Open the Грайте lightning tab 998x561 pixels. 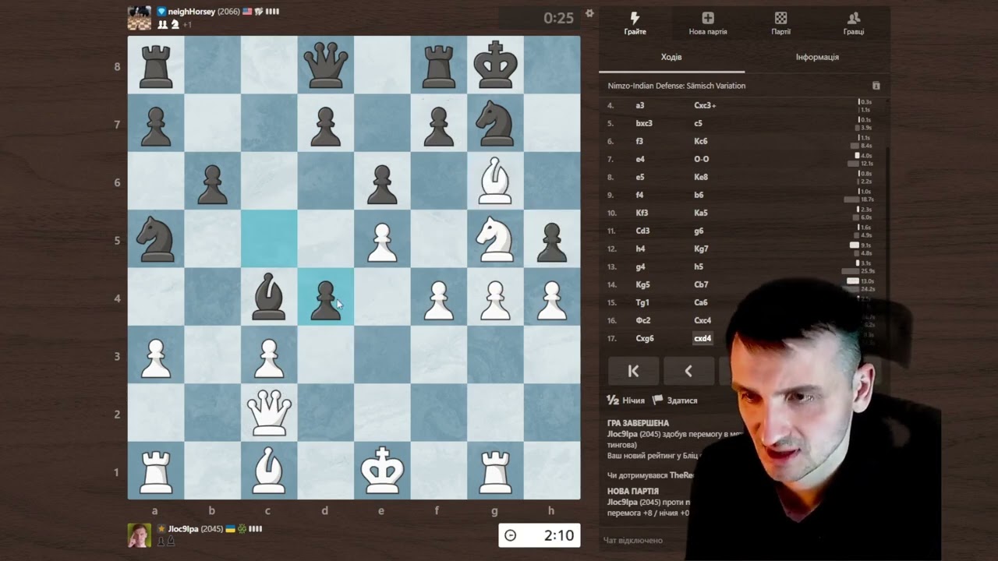[635, 23]
